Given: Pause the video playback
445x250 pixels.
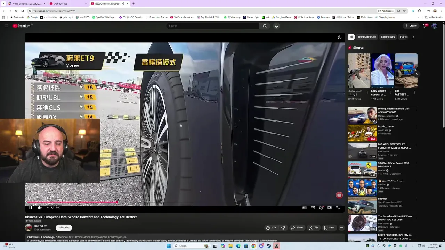Looking at the screenshot, I should [31, 208].
